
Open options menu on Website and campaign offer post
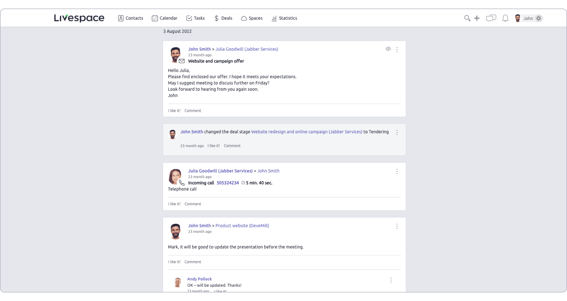point(397,49)
